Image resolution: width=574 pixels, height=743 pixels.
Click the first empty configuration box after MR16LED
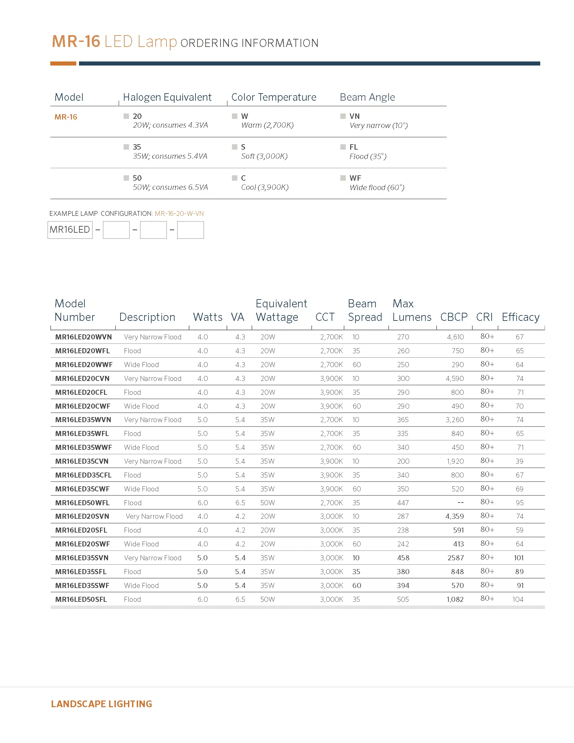[x=116, y=230]
